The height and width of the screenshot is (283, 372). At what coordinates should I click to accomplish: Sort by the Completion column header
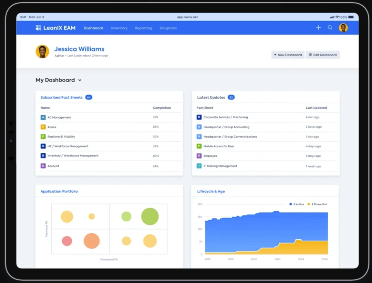(162, 108)
